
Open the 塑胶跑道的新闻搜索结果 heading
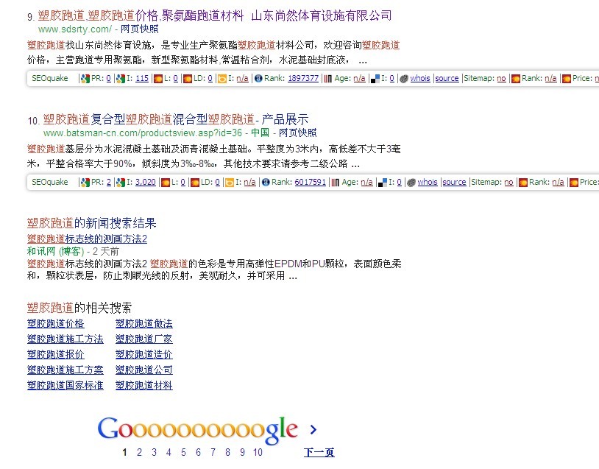92,223
